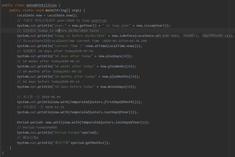Click comment '10 days after today2020-07-02'
The image size is (235, 157).
[66, 51]
